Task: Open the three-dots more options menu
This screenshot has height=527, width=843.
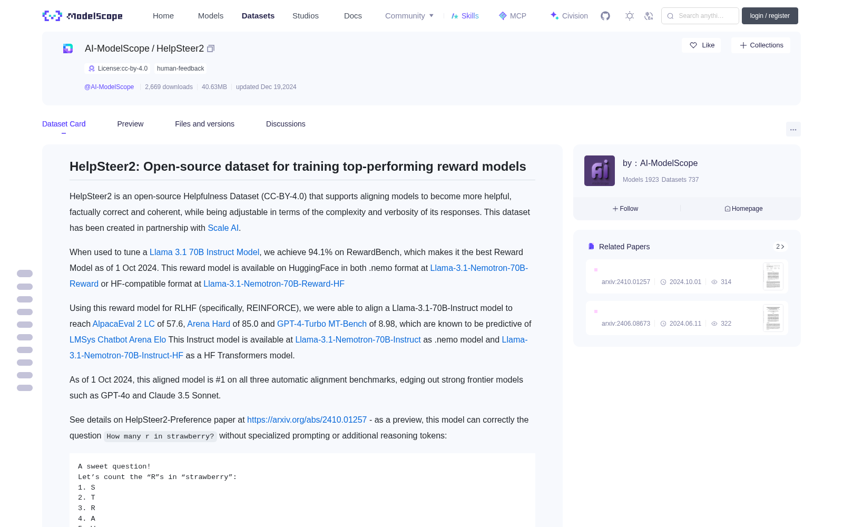Action: [793, 129]
